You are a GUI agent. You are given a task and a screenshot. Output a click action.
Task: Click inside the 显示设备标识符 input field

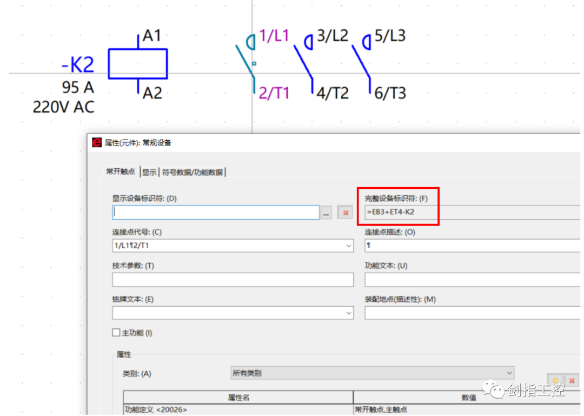216,212
